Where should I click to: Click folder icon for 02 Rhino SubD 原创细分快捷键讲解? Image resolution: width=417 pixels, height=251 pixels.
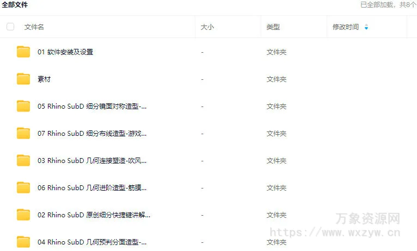click(x=23, y=215)
